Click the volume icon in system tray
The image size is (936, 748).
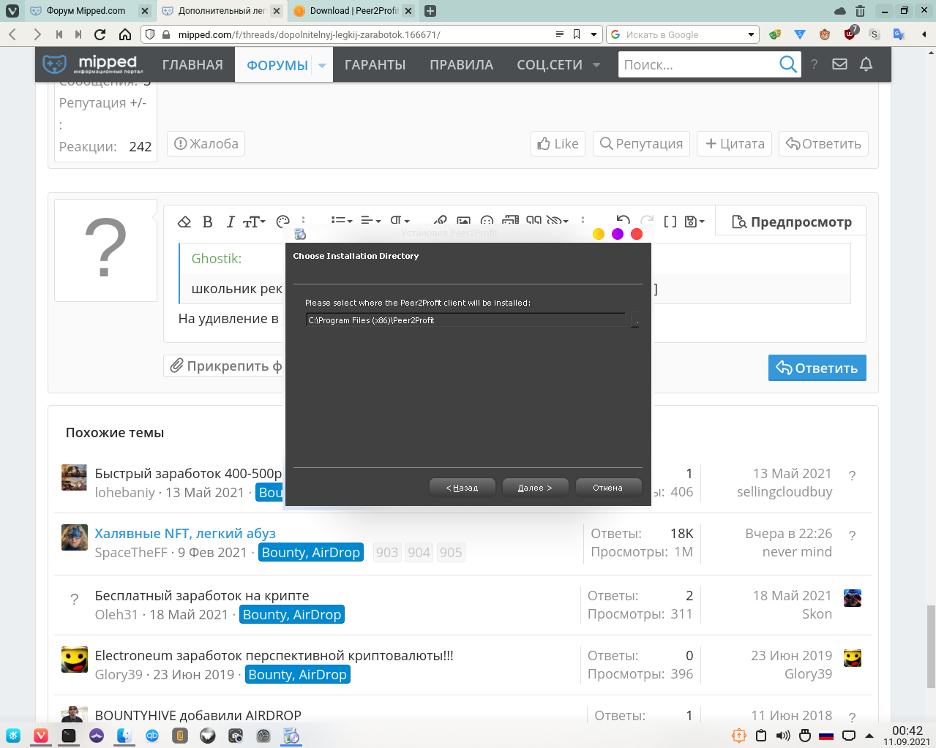(x=782, y=736)
